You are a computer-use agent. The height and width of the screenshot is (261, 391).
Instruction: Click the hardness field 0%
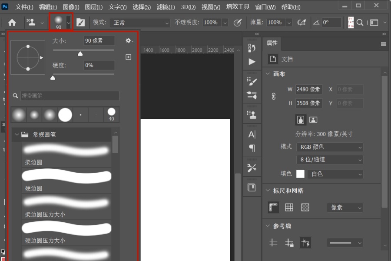(99, 65)
